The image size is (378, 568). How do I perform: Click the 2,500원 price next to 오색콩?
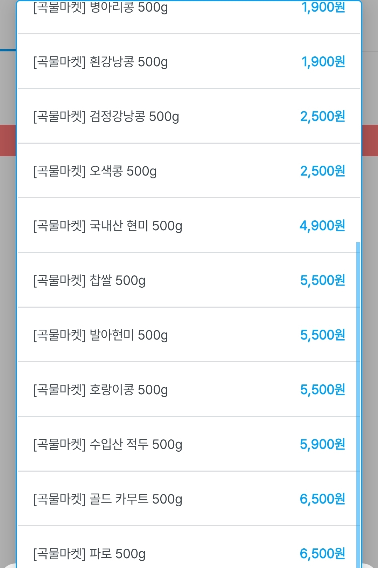pos(323,171)
